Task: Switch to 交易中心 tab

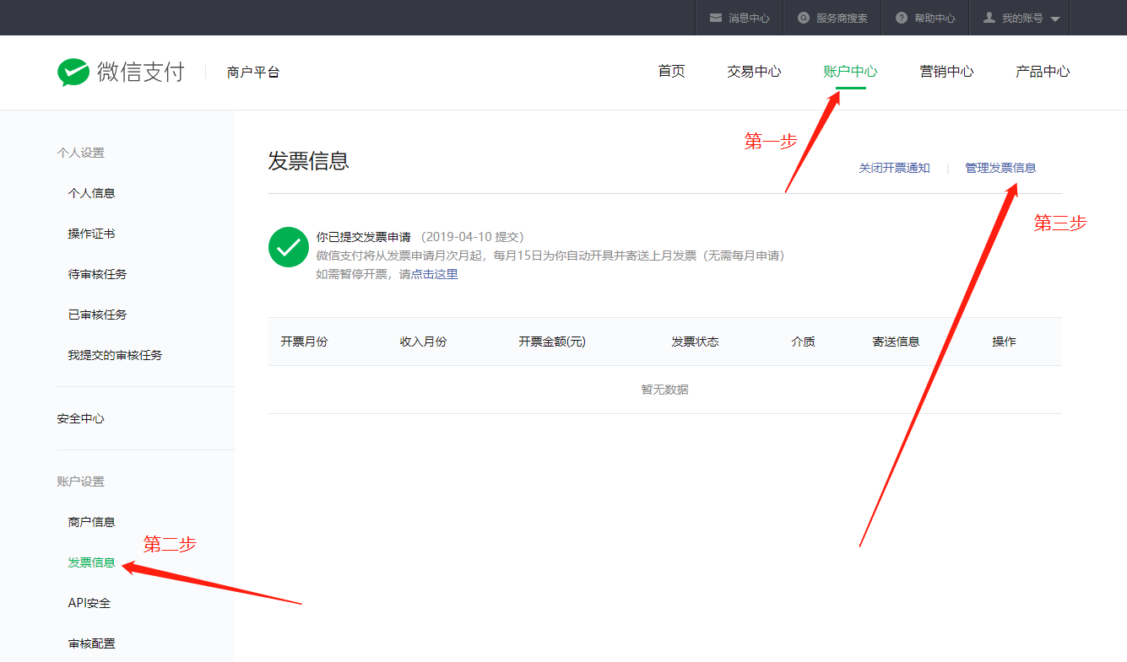Action: pos(754,72)
